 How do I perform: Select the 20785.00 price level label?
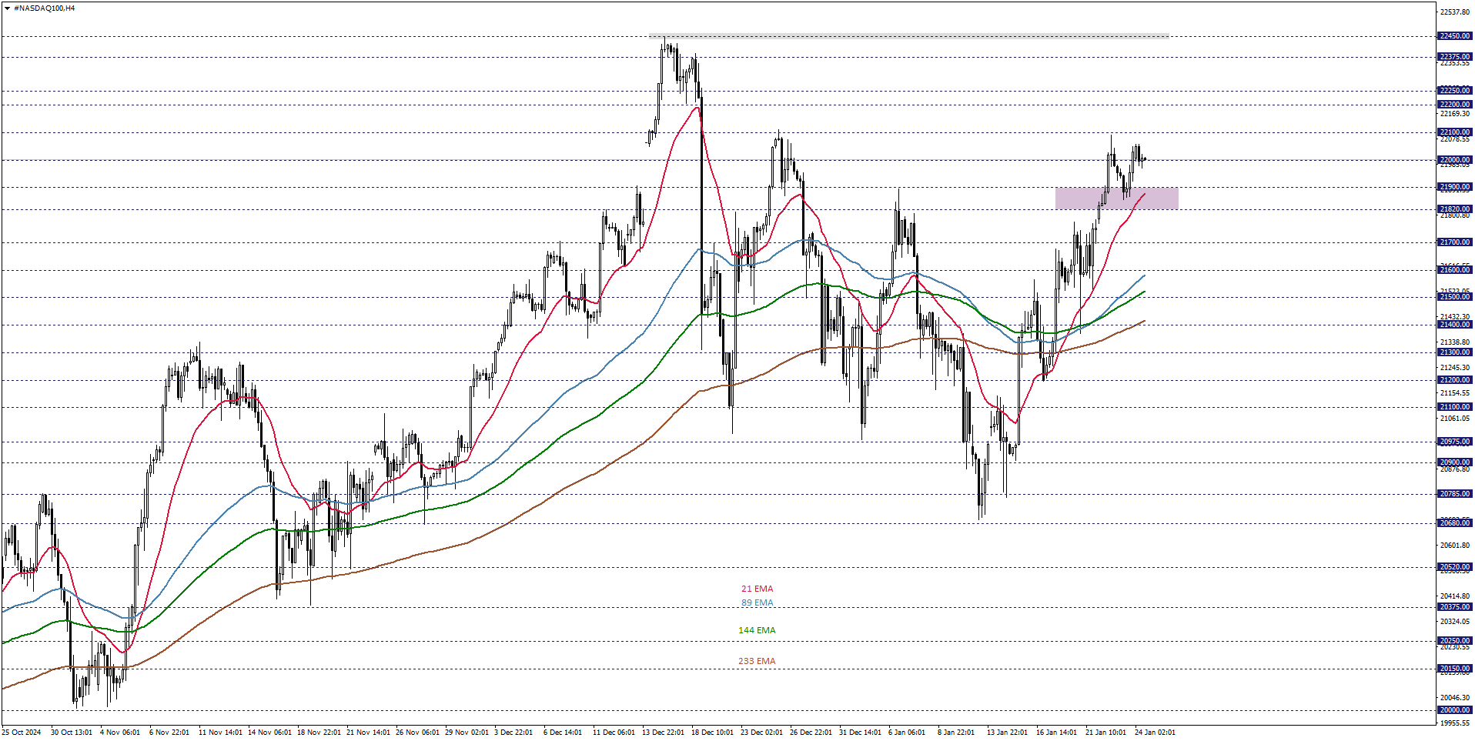pos(1454,494)
